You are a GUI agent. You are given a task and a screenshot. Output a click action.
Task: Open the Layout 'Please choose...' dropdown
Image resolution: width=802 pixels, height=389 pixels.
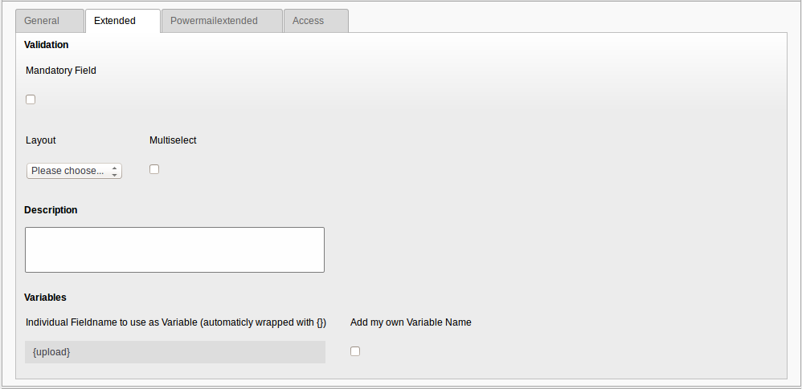click(x=68, y=171)
